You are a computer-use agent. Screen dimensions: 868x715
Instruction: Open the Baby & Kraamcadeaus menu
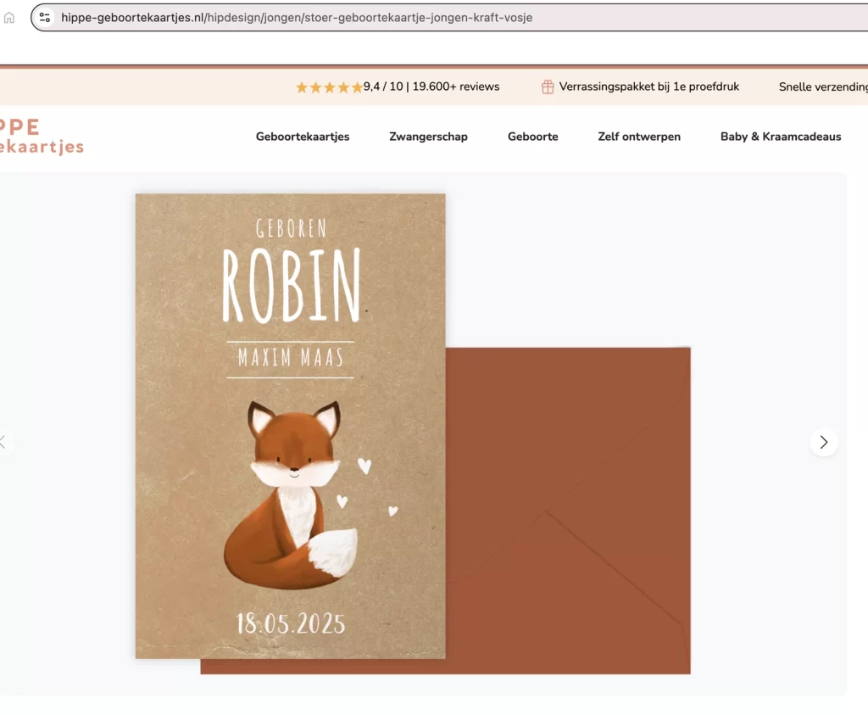click(780, 136)
